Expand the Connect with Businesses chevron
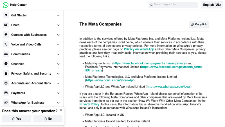Viewport: 225px width, 127px height. point(58,35)
